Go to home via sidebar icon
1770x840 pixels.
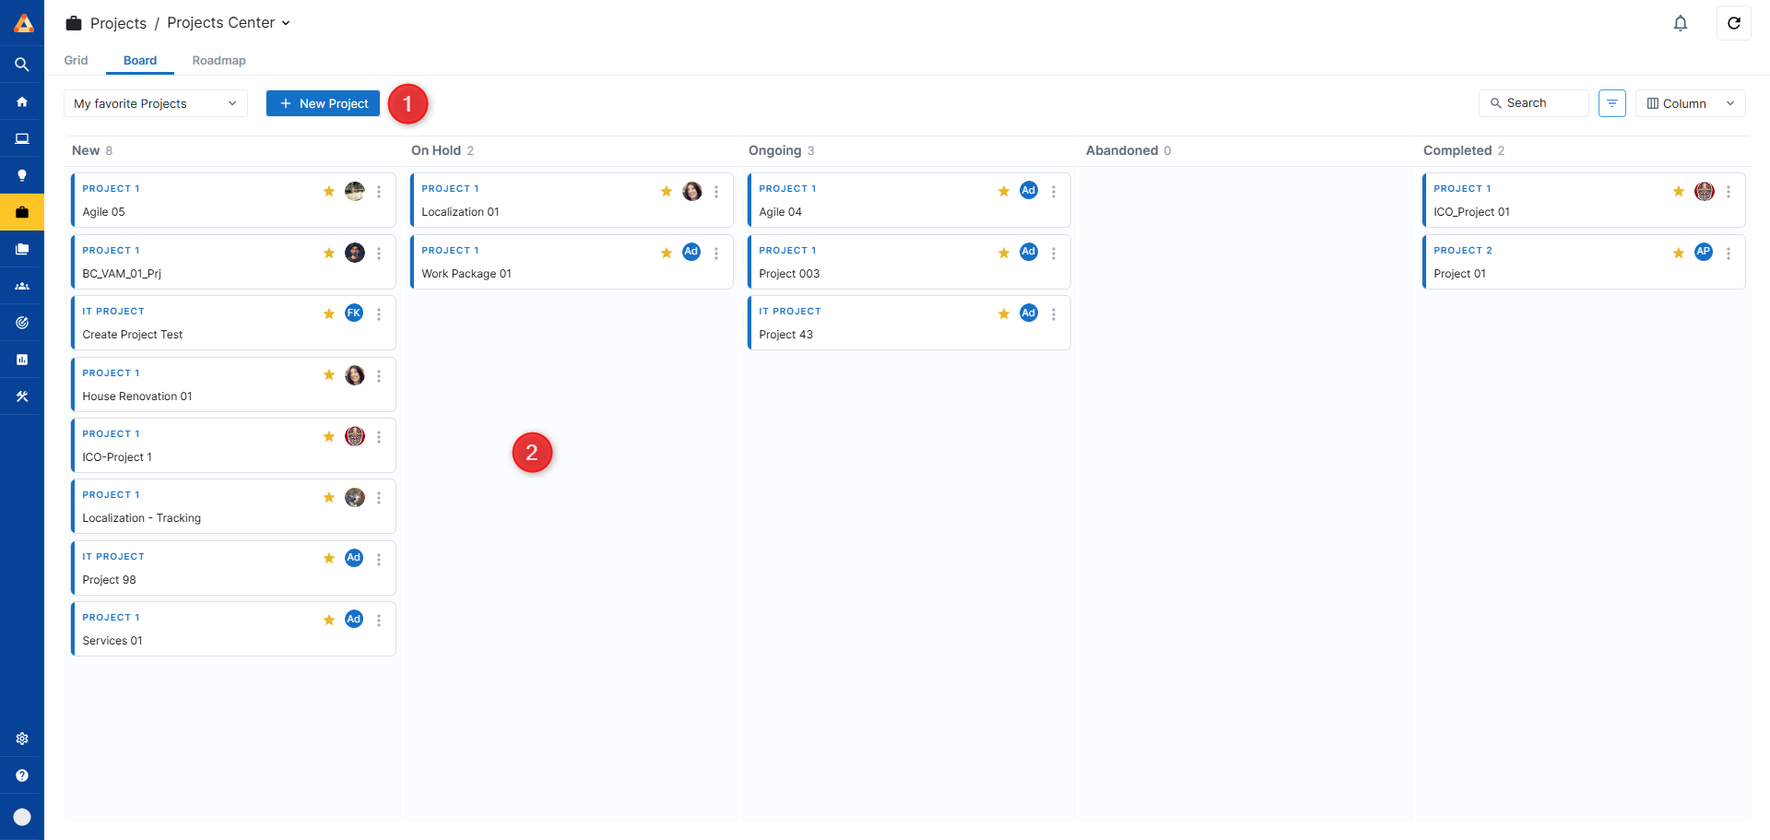pos(22,101)
